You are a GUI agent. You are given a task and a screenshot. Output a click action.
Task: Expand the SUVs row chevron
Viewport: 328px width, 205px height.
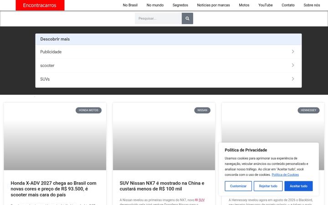click(x=293, y=79)
